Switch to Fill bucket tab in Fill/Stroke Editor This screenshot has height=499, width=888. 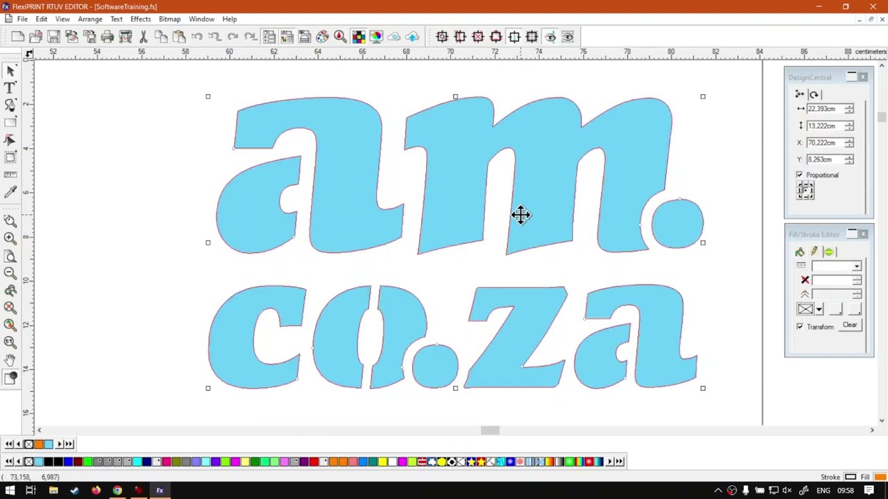pyautogui.click(x=800, y=252)
